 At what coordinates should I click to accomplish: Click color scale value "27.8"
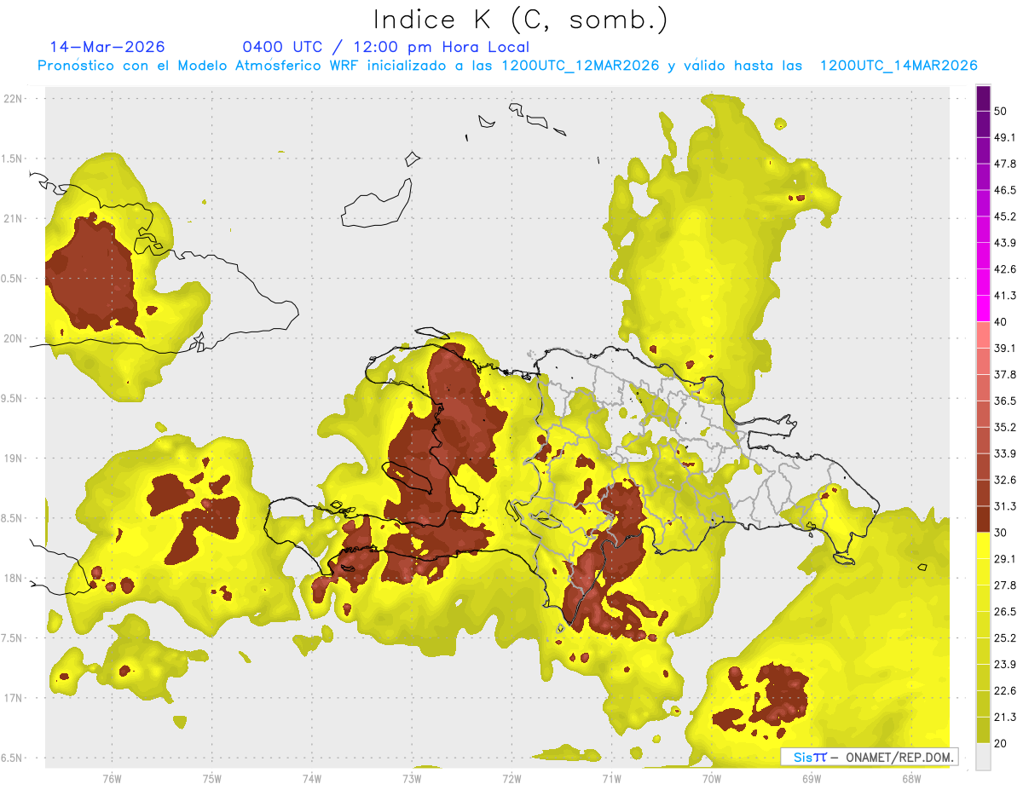pyautogui.click(x=1005, y=585)
